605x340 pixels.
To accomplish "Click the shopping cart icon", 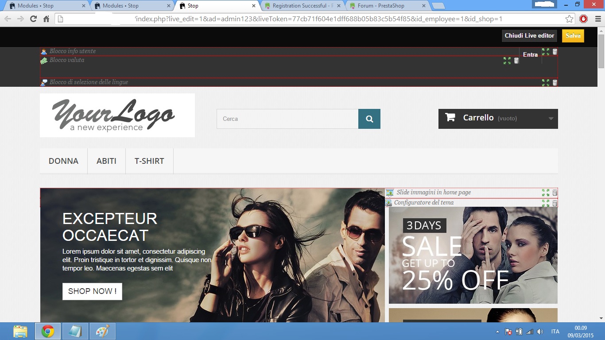I will pos(450,117).
